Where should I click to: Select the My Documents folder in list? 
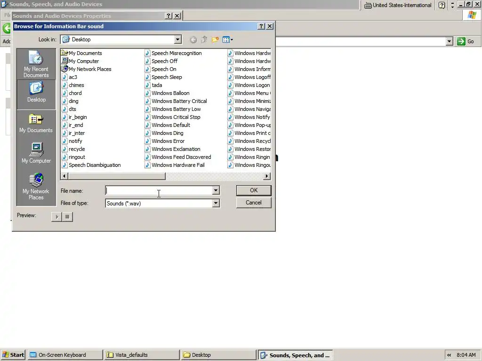pos(81,53)
